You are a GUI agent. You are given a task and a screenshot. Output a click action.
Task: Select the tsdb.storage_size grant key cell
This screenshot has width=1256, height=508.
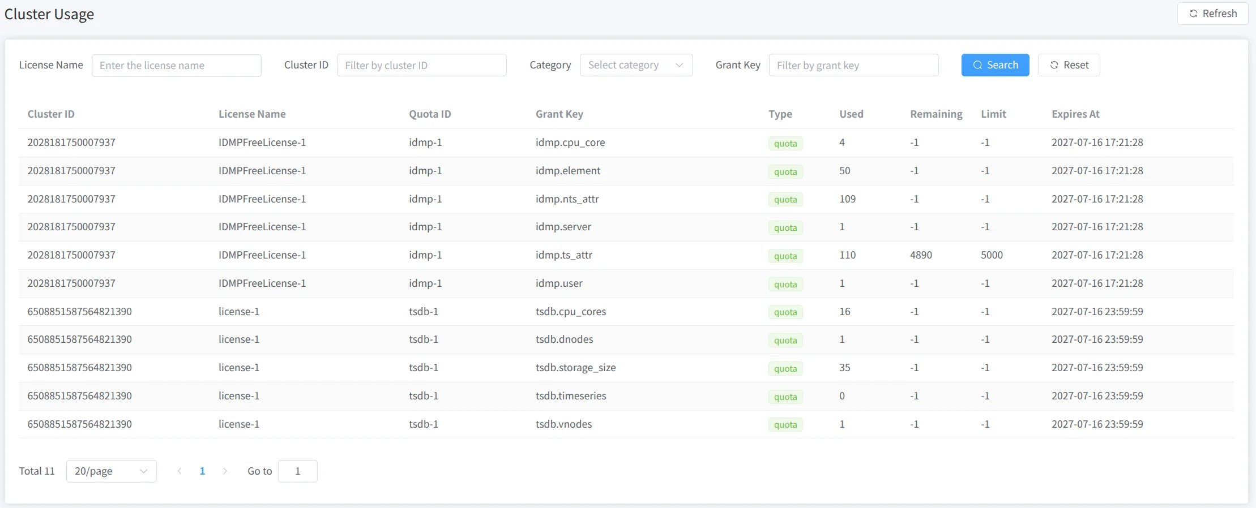(x=575, y=368)
